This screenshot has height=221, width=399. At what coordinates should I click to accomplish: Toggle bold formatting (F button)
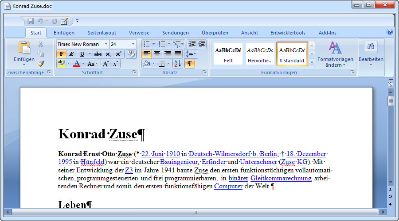click(x=61, y=54)
